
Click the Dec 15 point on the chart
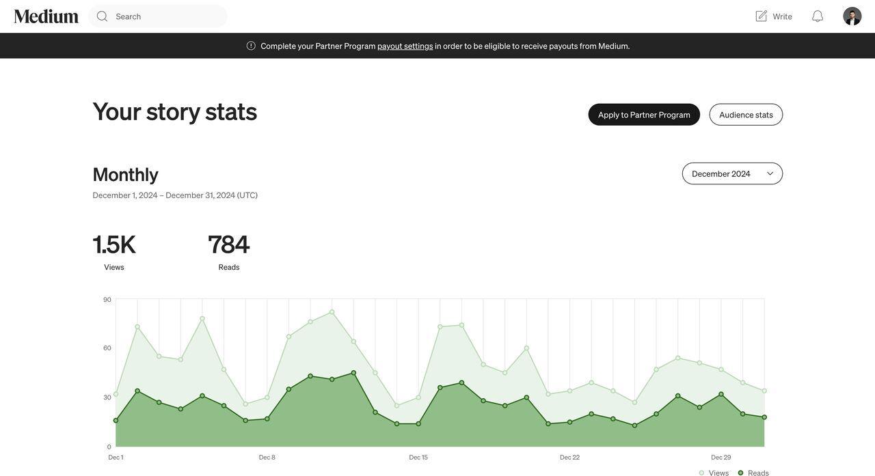[x=418, y=422]
